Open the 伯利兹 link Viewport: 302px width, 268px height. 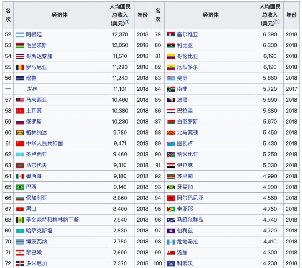[185, 231]
